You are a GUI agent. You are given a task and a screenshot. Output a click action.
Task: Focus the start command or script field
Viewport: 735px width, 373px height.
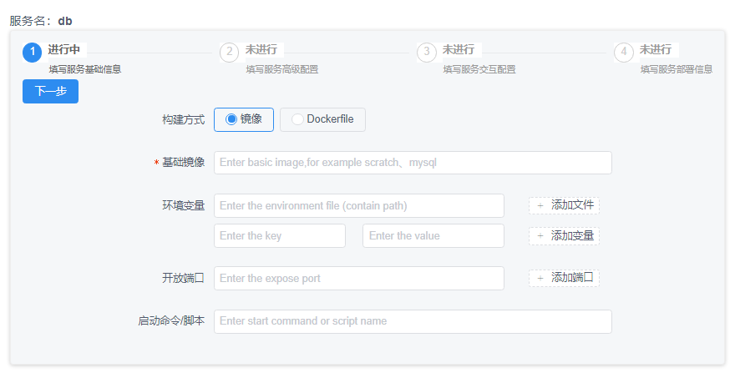point(413,321)
